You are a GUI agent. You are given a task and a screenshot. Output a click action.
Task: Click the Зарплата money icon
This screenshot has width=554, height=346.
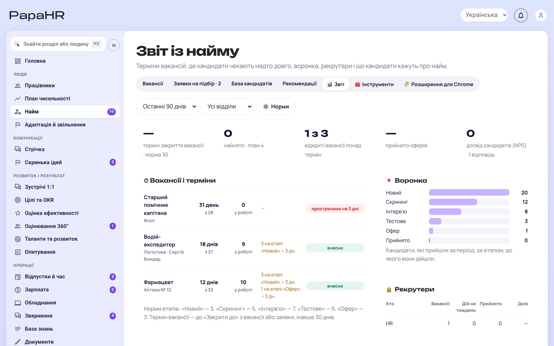(x=18, y=290)
